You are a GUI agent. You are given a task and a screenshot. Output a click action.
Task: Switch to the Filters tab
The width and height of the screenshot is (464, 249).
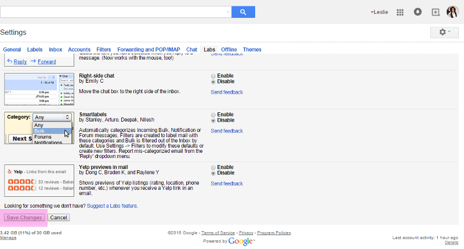(x=104, y=50)
